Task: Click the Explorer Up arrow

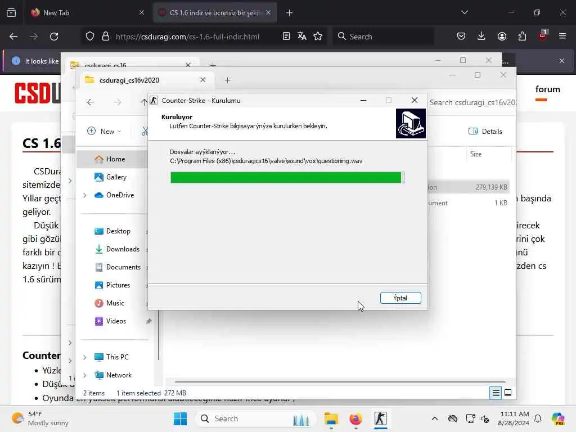Action: (144, 102)
